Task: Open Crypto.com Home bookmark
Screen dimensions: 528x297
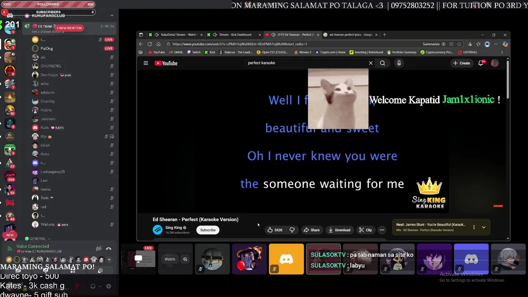Action: [x=330, y=52]
